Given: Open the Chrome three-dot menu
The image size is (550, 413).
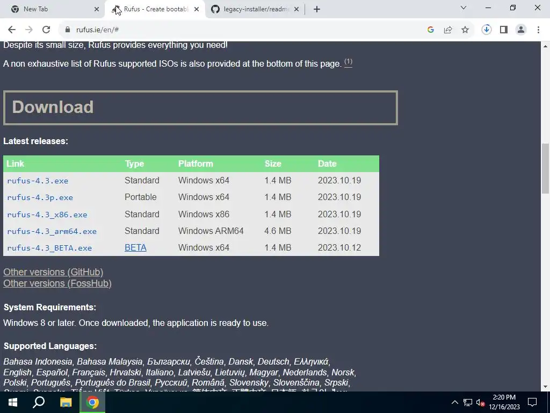Looking at the screenshot, I should click(538, 30).
